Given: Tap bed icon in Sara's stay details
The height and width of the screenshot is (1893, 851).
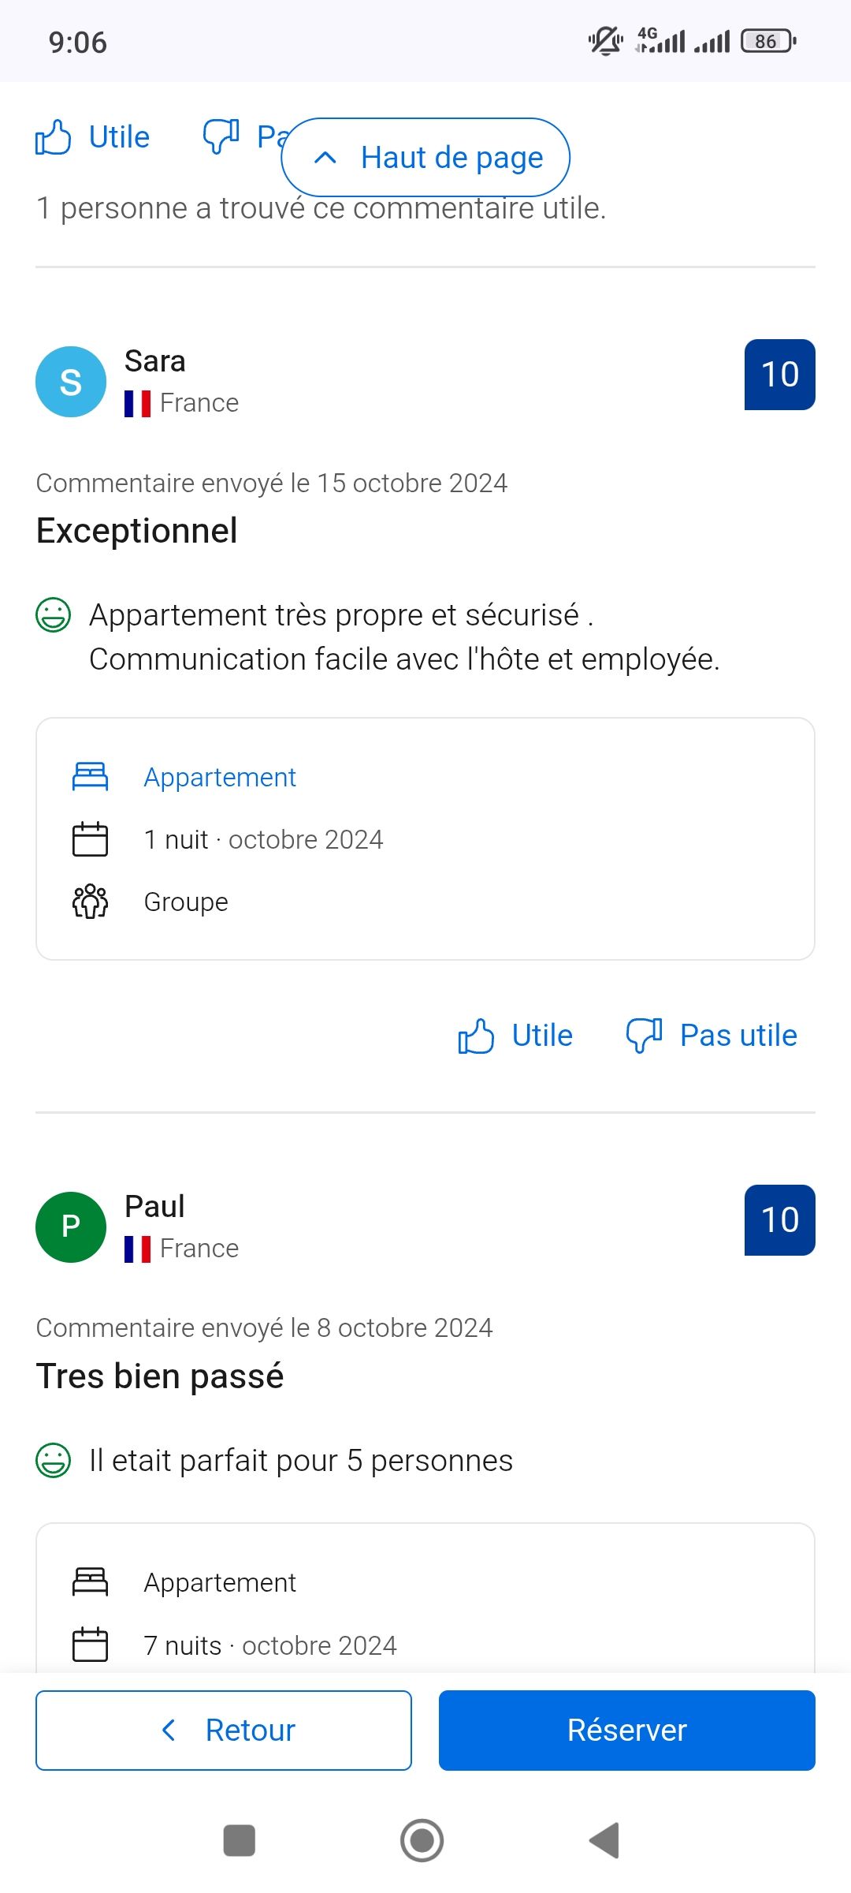Looking at the screenshot, I should (x=91, y=777).
